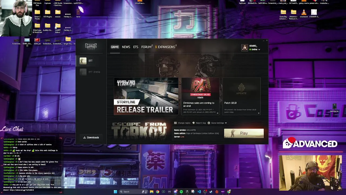Click the arrow on Patch 1.0.1.0 card
The image size is (346, 195).
pyautogui.click(x=259, y=113)
